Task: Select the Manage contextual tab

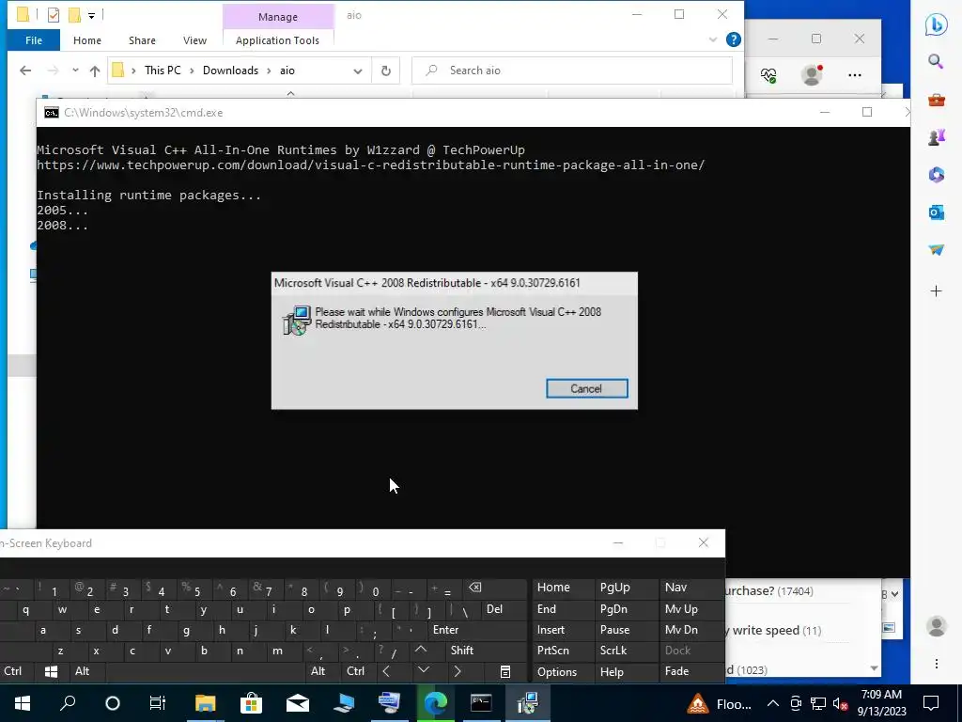Action: point(278,17)
